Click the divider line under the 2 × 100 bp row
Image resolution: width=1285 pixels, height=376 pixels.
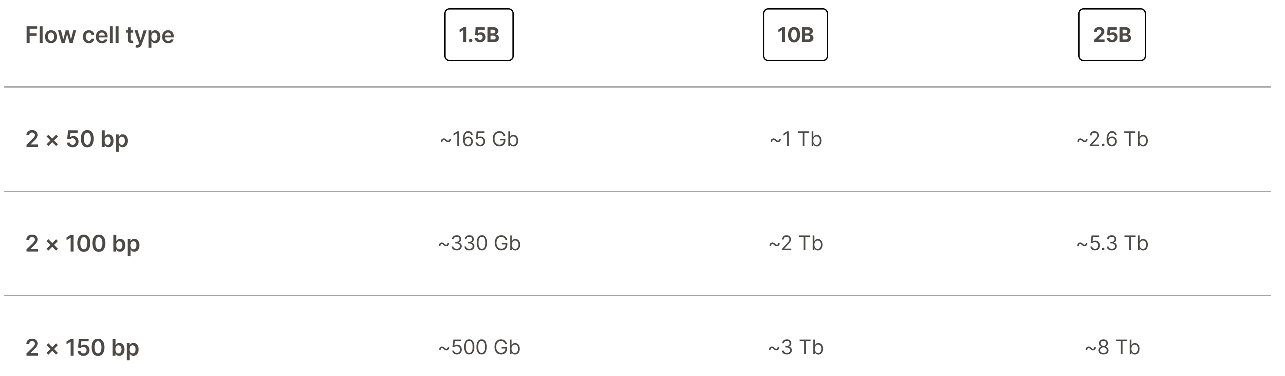point(637,296)
